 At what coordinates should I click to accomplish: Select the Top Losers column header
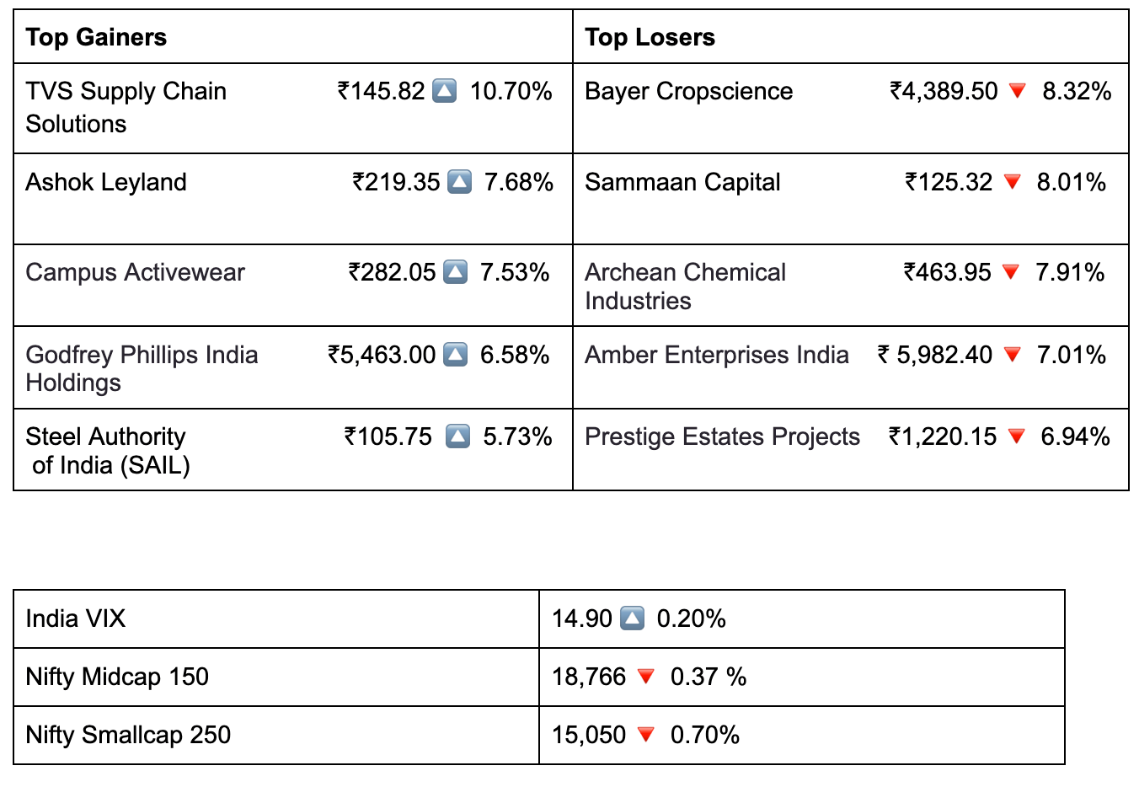coord(650,37)
